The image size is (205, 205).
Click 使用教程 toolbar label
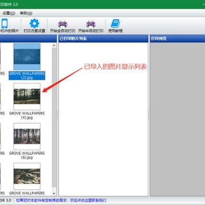[x=115, y=31]
